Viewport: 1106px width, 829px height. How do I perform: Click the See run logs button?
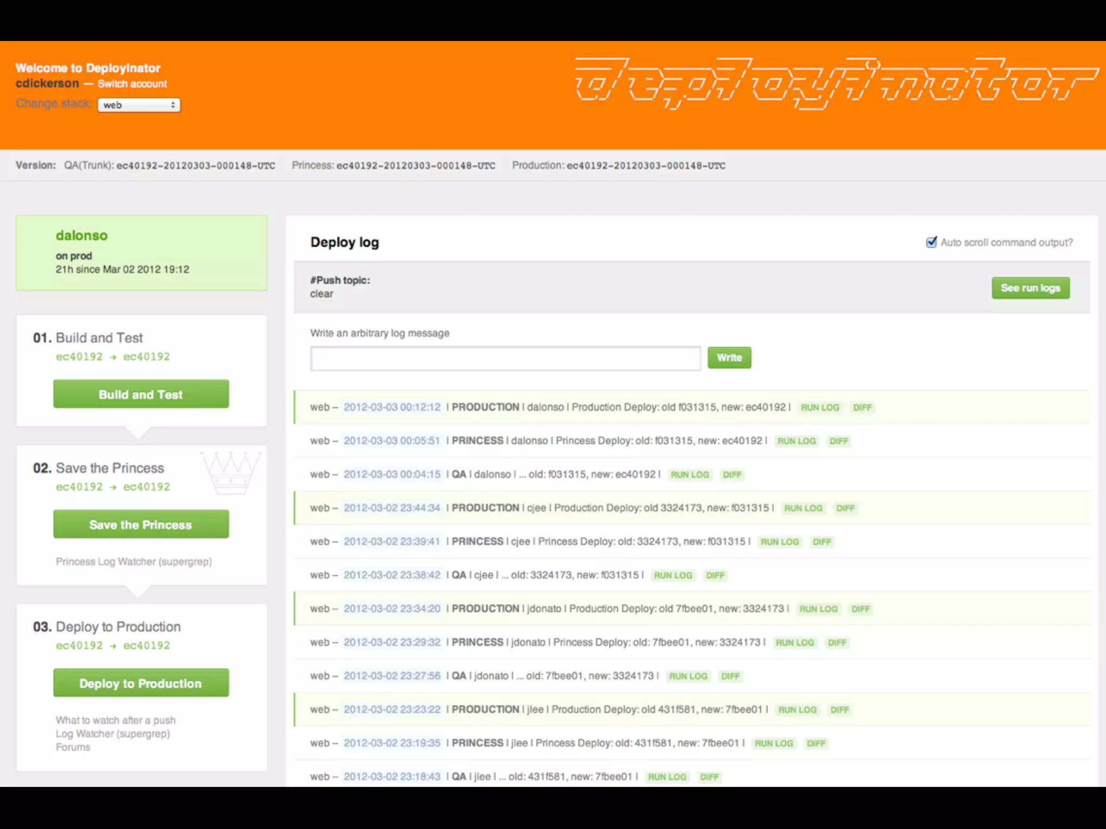pos(1030,288)
